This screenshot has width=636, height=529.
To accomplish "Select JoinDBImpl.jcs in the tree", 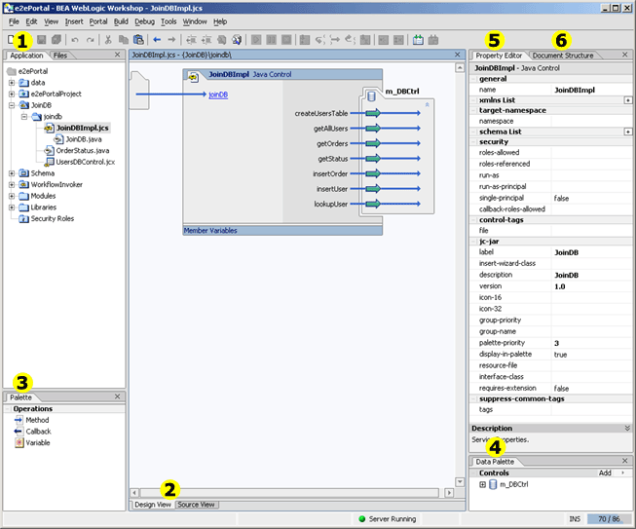I will pyautogui.click(x=83, y=128).
